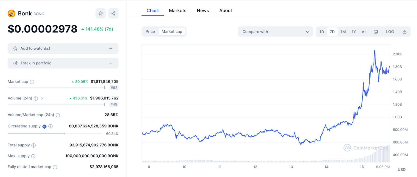Click the chart peak near 2.00B
Screen dimensions: 417x177
(375, 51)
